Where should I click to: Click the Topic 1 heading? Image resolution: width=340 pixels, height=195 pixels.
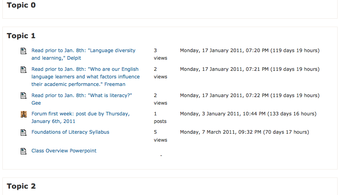point(21,36)
